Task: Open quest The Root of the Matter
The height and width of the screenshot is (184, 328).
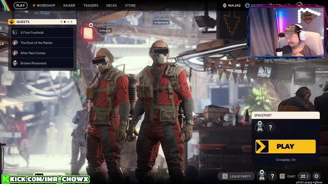Action: click(x=43, y=43)
